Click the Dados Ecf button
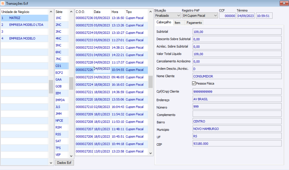 point(64,163)
